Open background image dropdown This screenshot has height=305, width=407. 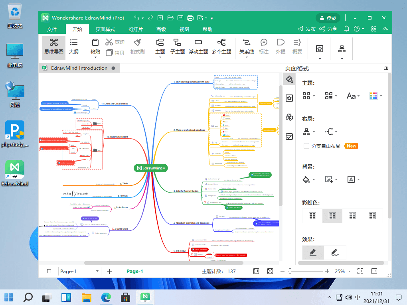pyautogui.click(x=331, y=179)
